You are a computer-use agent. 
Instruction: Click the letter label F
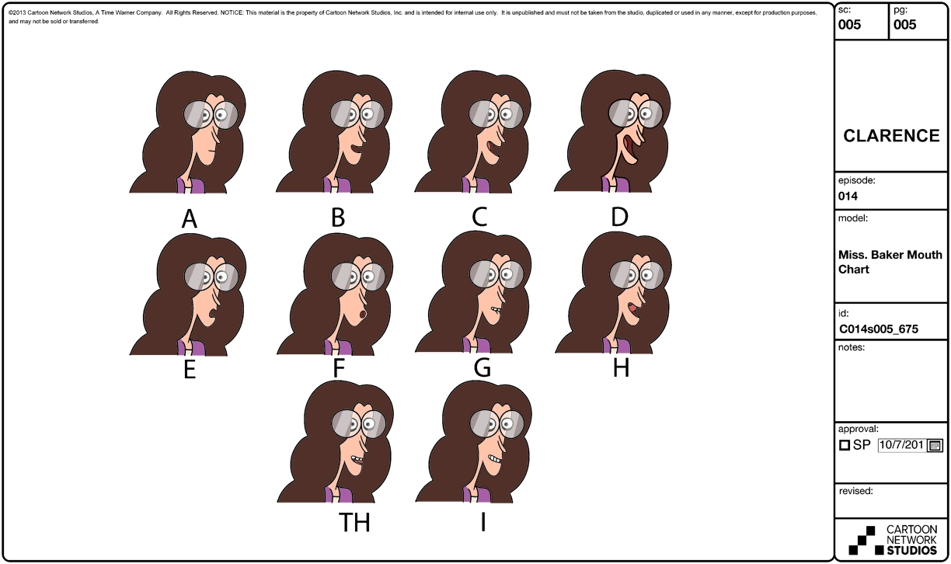339,368
